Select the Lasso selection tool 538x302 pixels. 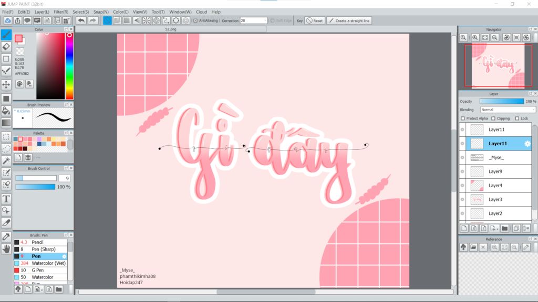click(6, 148)
